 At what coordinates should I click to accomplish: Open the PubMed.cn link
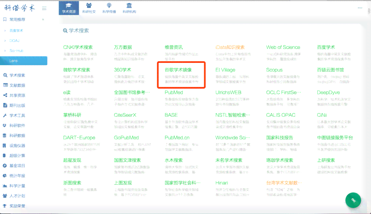[x=177, y=138]
